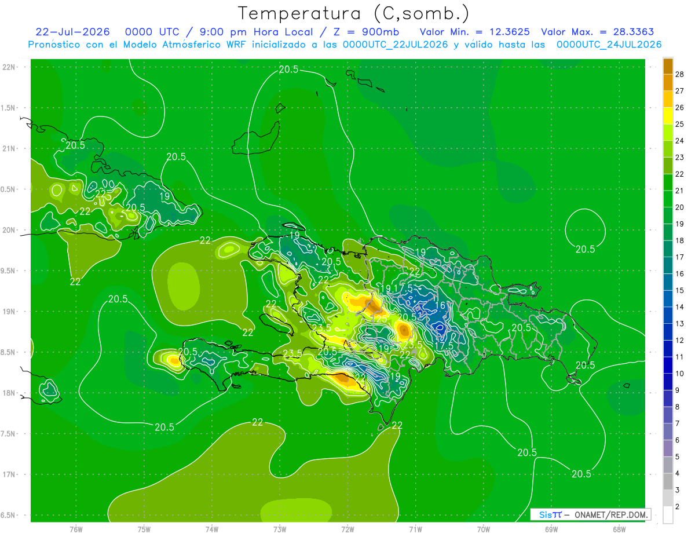Click '9:00 pm Hora Local' text
This screenshot has height=537, width=695.
point(256,32)
